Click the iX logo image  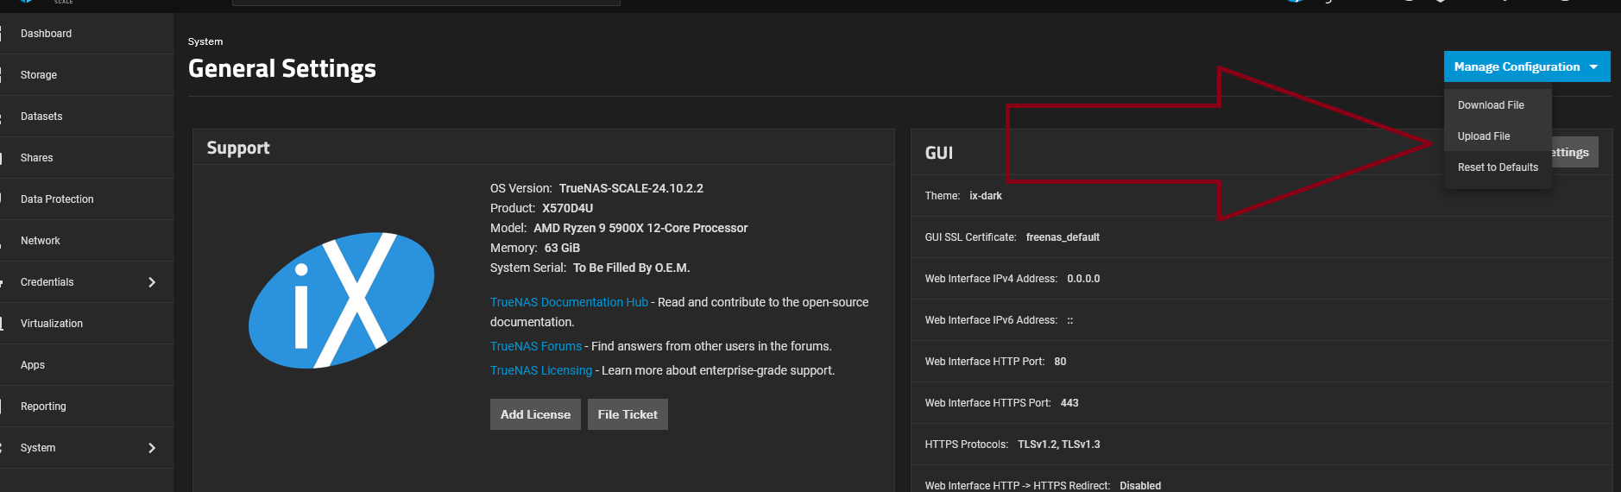(341, 300)
